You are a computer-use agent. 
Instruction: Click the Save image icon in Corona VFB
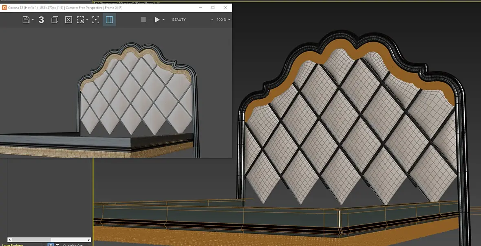pos(26,20)
